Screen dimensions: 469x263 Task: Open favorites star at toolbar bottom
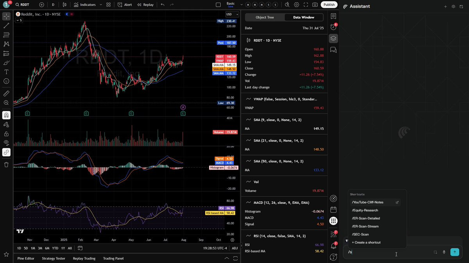[6, 254]
